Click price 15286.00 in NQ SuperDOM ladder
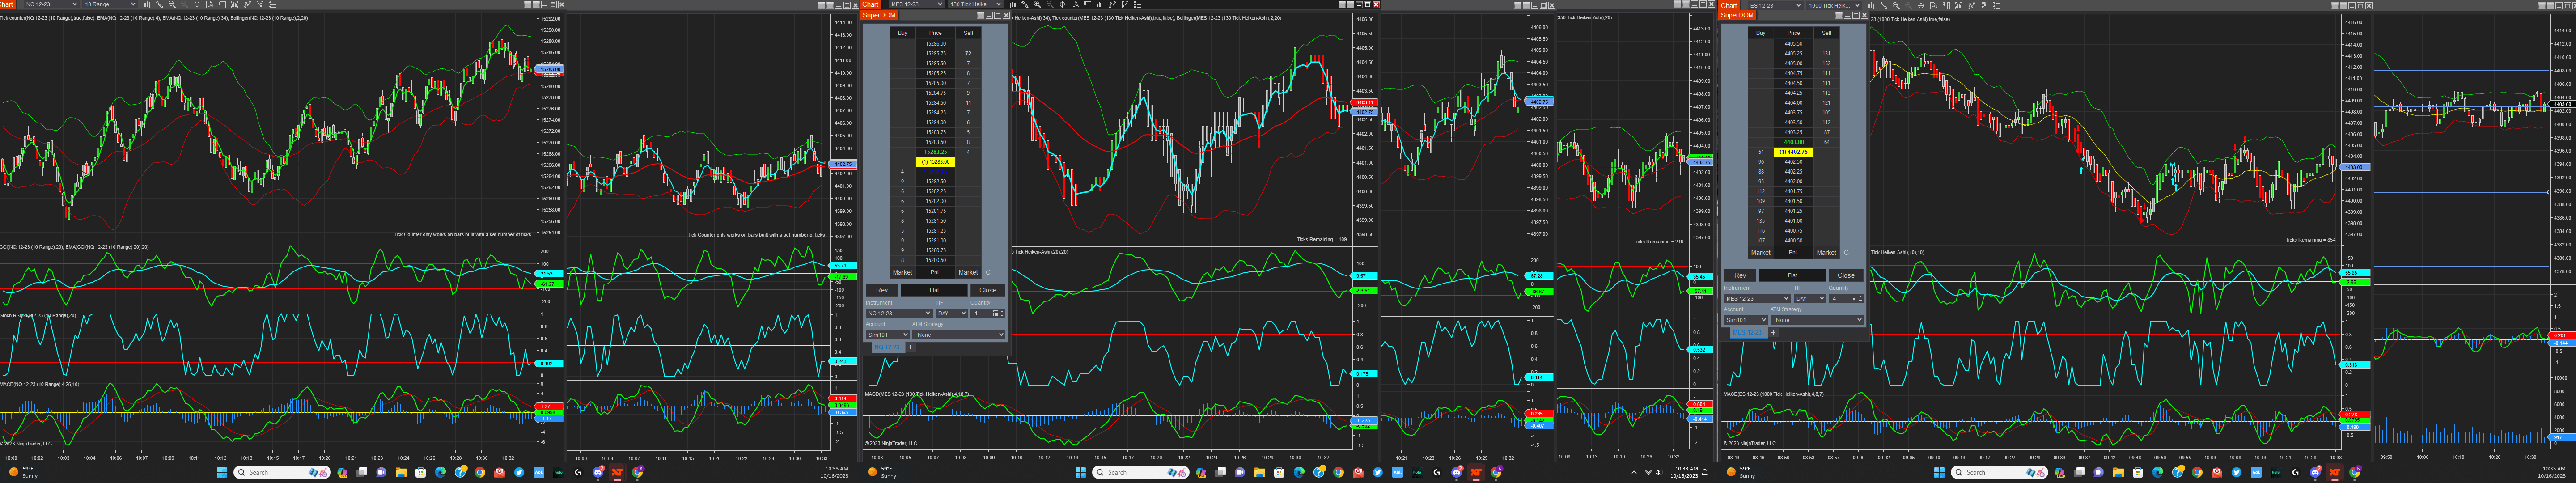Viewport: 2576px width, 483px height. (x=935, y=44)
